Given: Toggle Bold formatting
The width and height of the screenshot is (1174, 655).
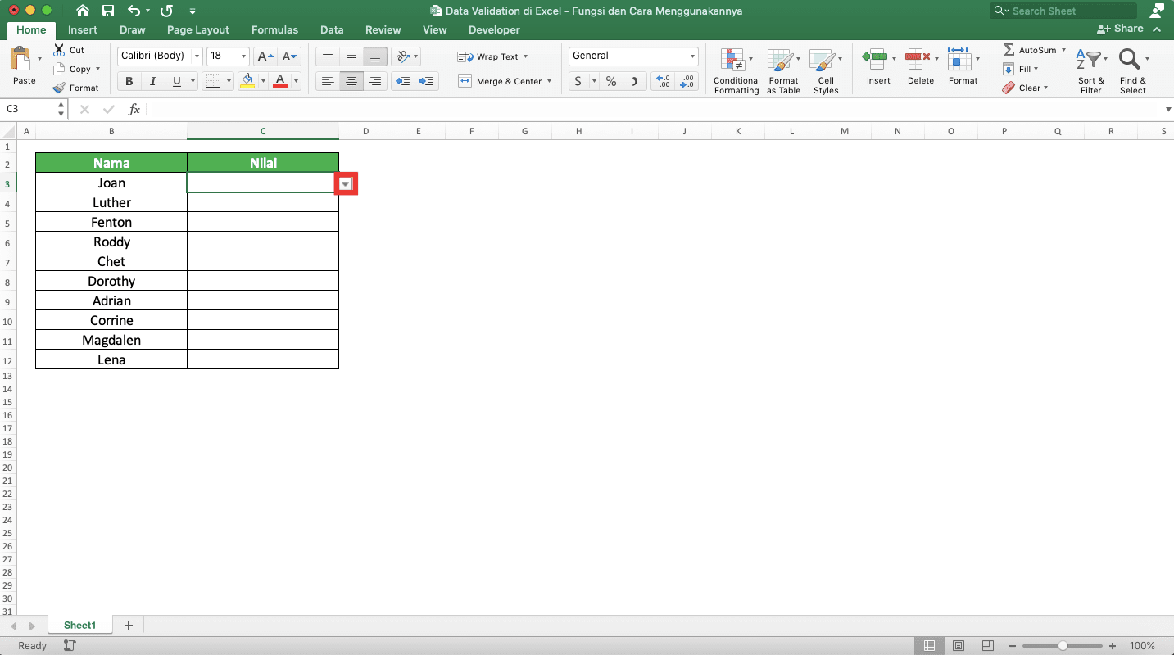Looking at the screenshot, I should 129,81.
